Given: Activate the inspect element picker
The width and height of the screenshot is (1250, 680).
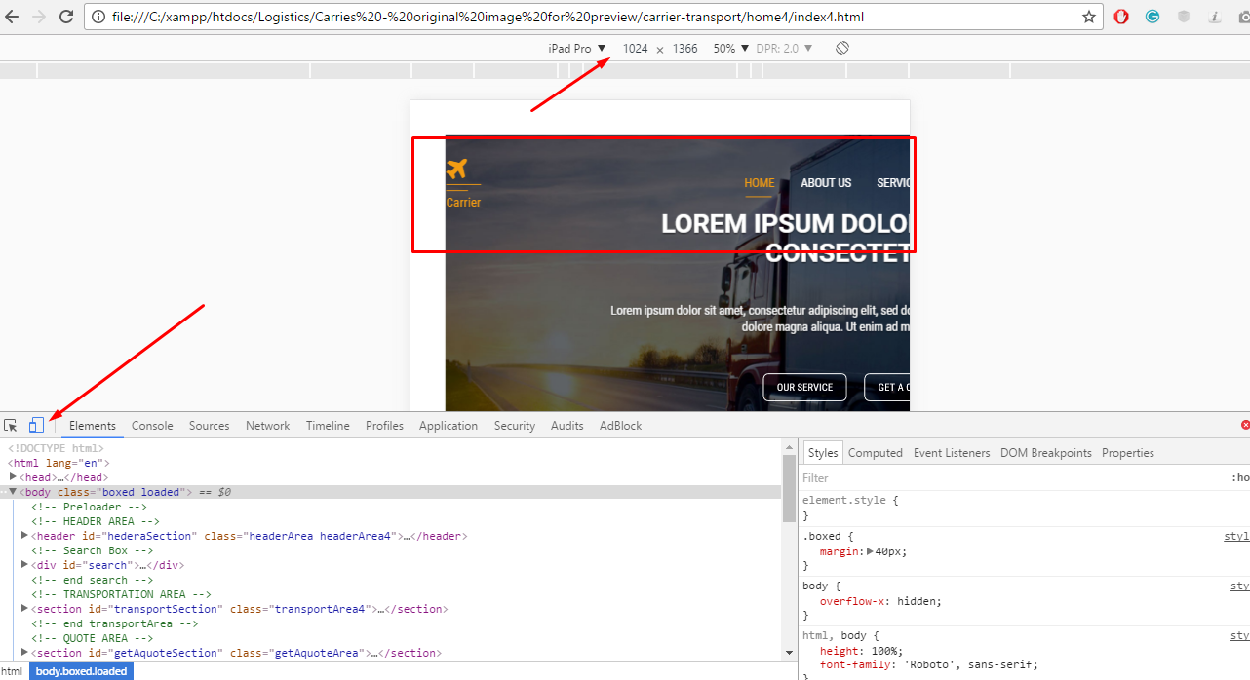Looking at the screenshot, I should 11,426.
